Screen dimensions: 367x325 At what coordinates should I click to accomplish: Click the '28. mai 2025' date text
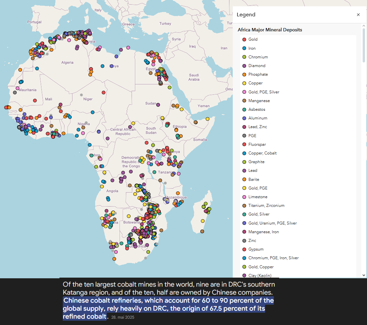pyautogui.click(x=123, y=317)
